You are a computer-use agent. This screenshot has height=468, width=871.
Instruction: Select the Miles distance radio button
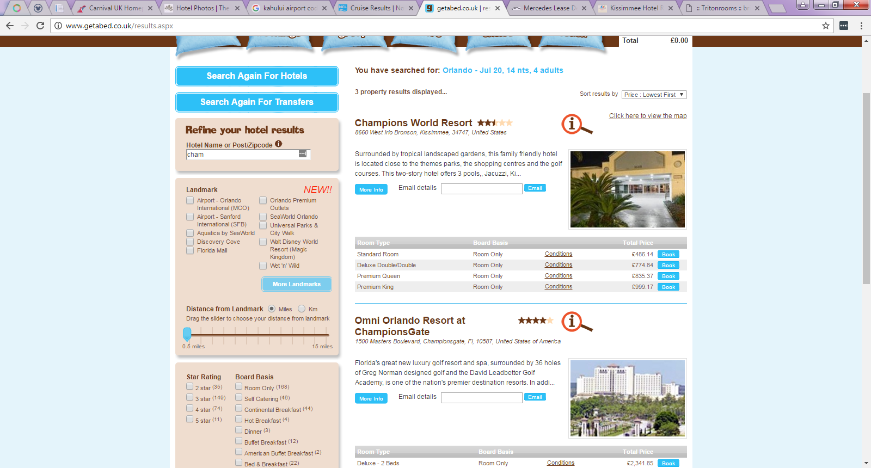[272, 309]
